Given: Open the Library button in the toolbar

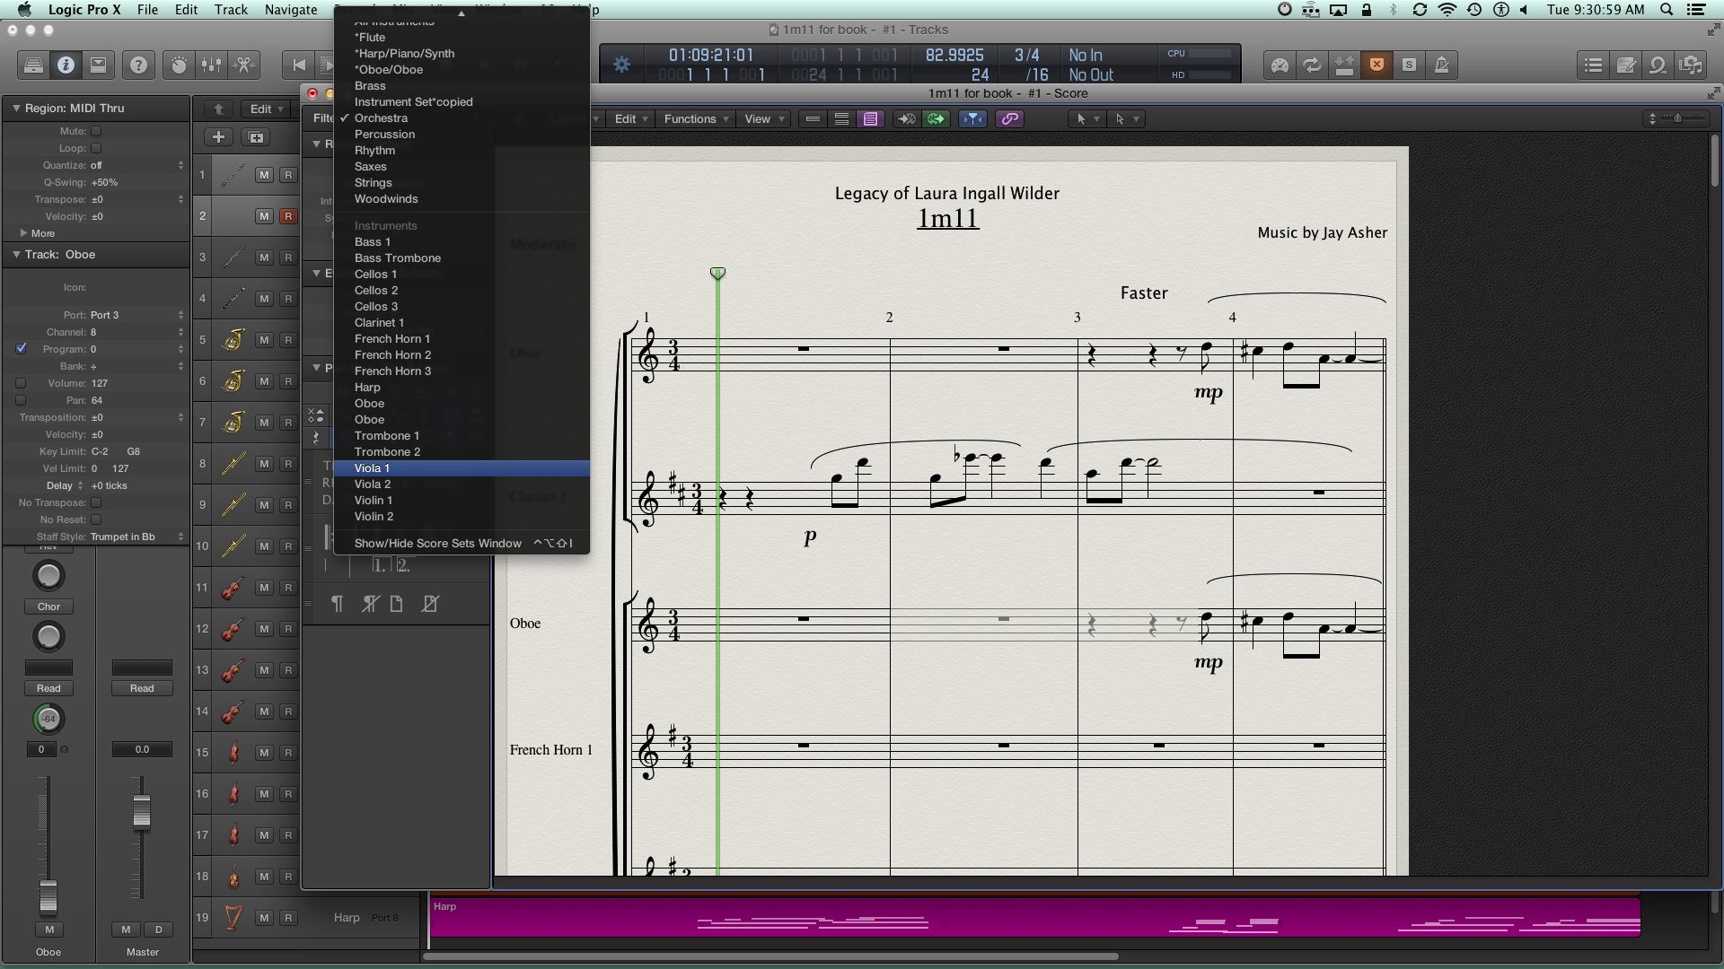Looking at the screenshot, I should pos(33,65).
